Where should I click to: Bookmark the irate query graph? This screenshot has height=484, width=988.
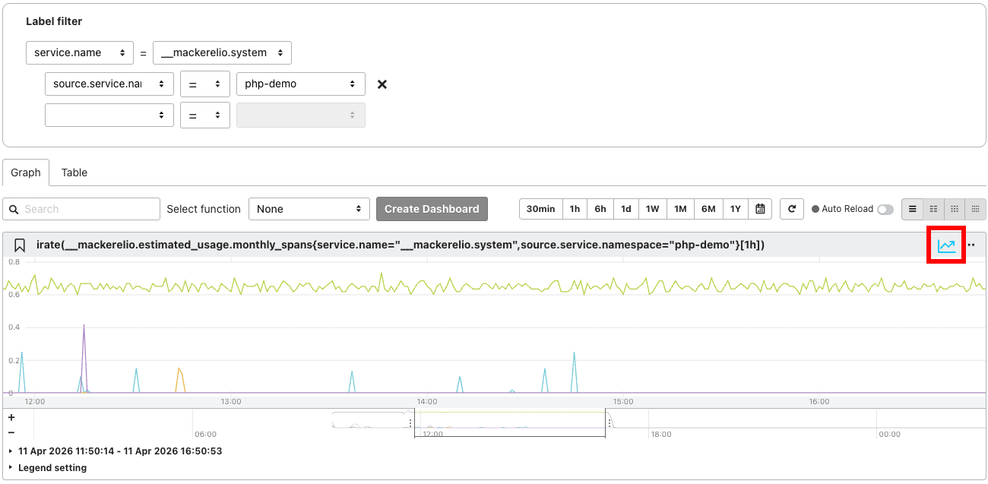tap(20, 245)
